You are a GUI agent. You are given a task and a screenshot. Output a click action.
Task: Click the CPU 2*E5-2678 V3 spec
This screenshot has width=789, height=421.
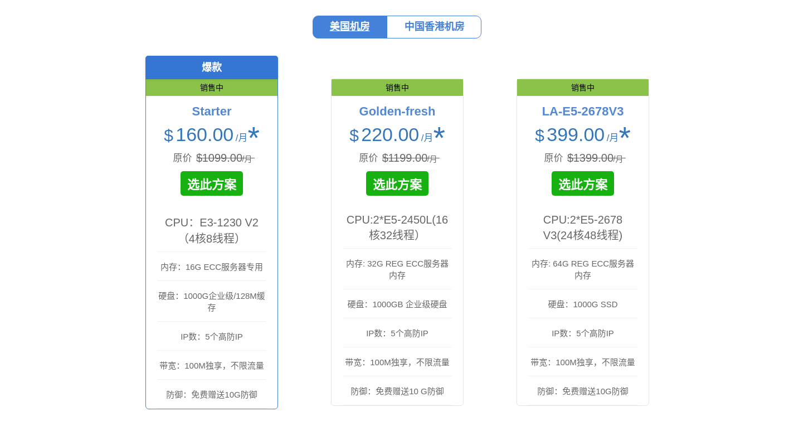[583, 228]
